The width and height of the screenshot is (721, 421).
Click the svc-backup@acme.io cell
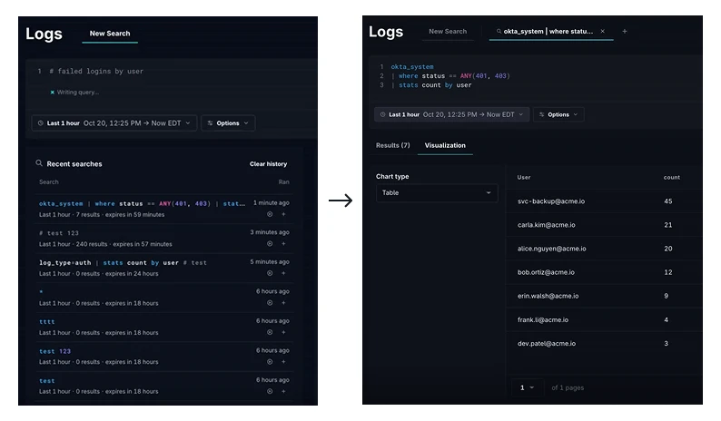point(551,201)
